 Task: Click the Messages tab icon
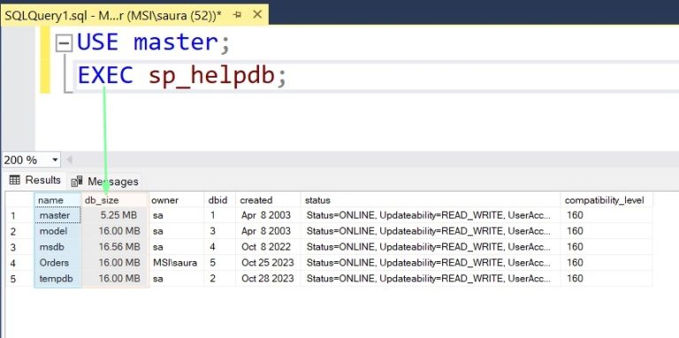coord(77,182)
